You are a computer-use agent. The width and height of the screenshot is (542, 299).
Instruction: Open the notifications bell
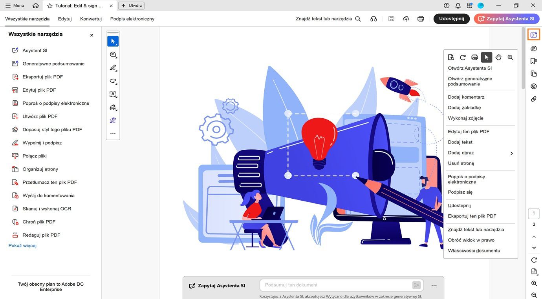[x=458, y=5]
